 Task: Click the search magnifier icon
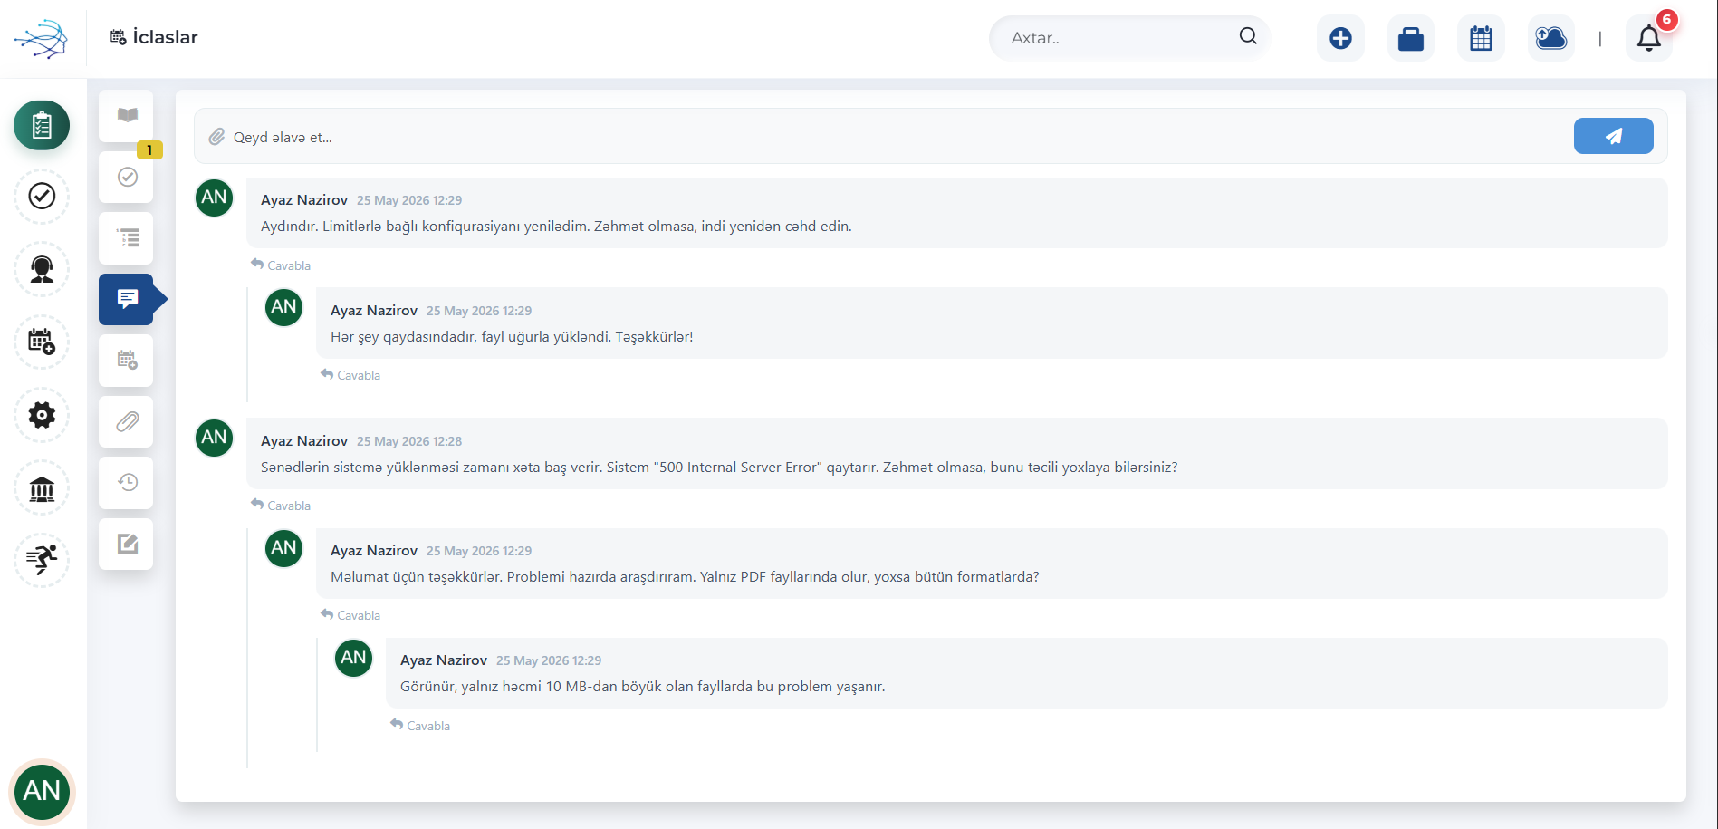tap(1248, 36)
